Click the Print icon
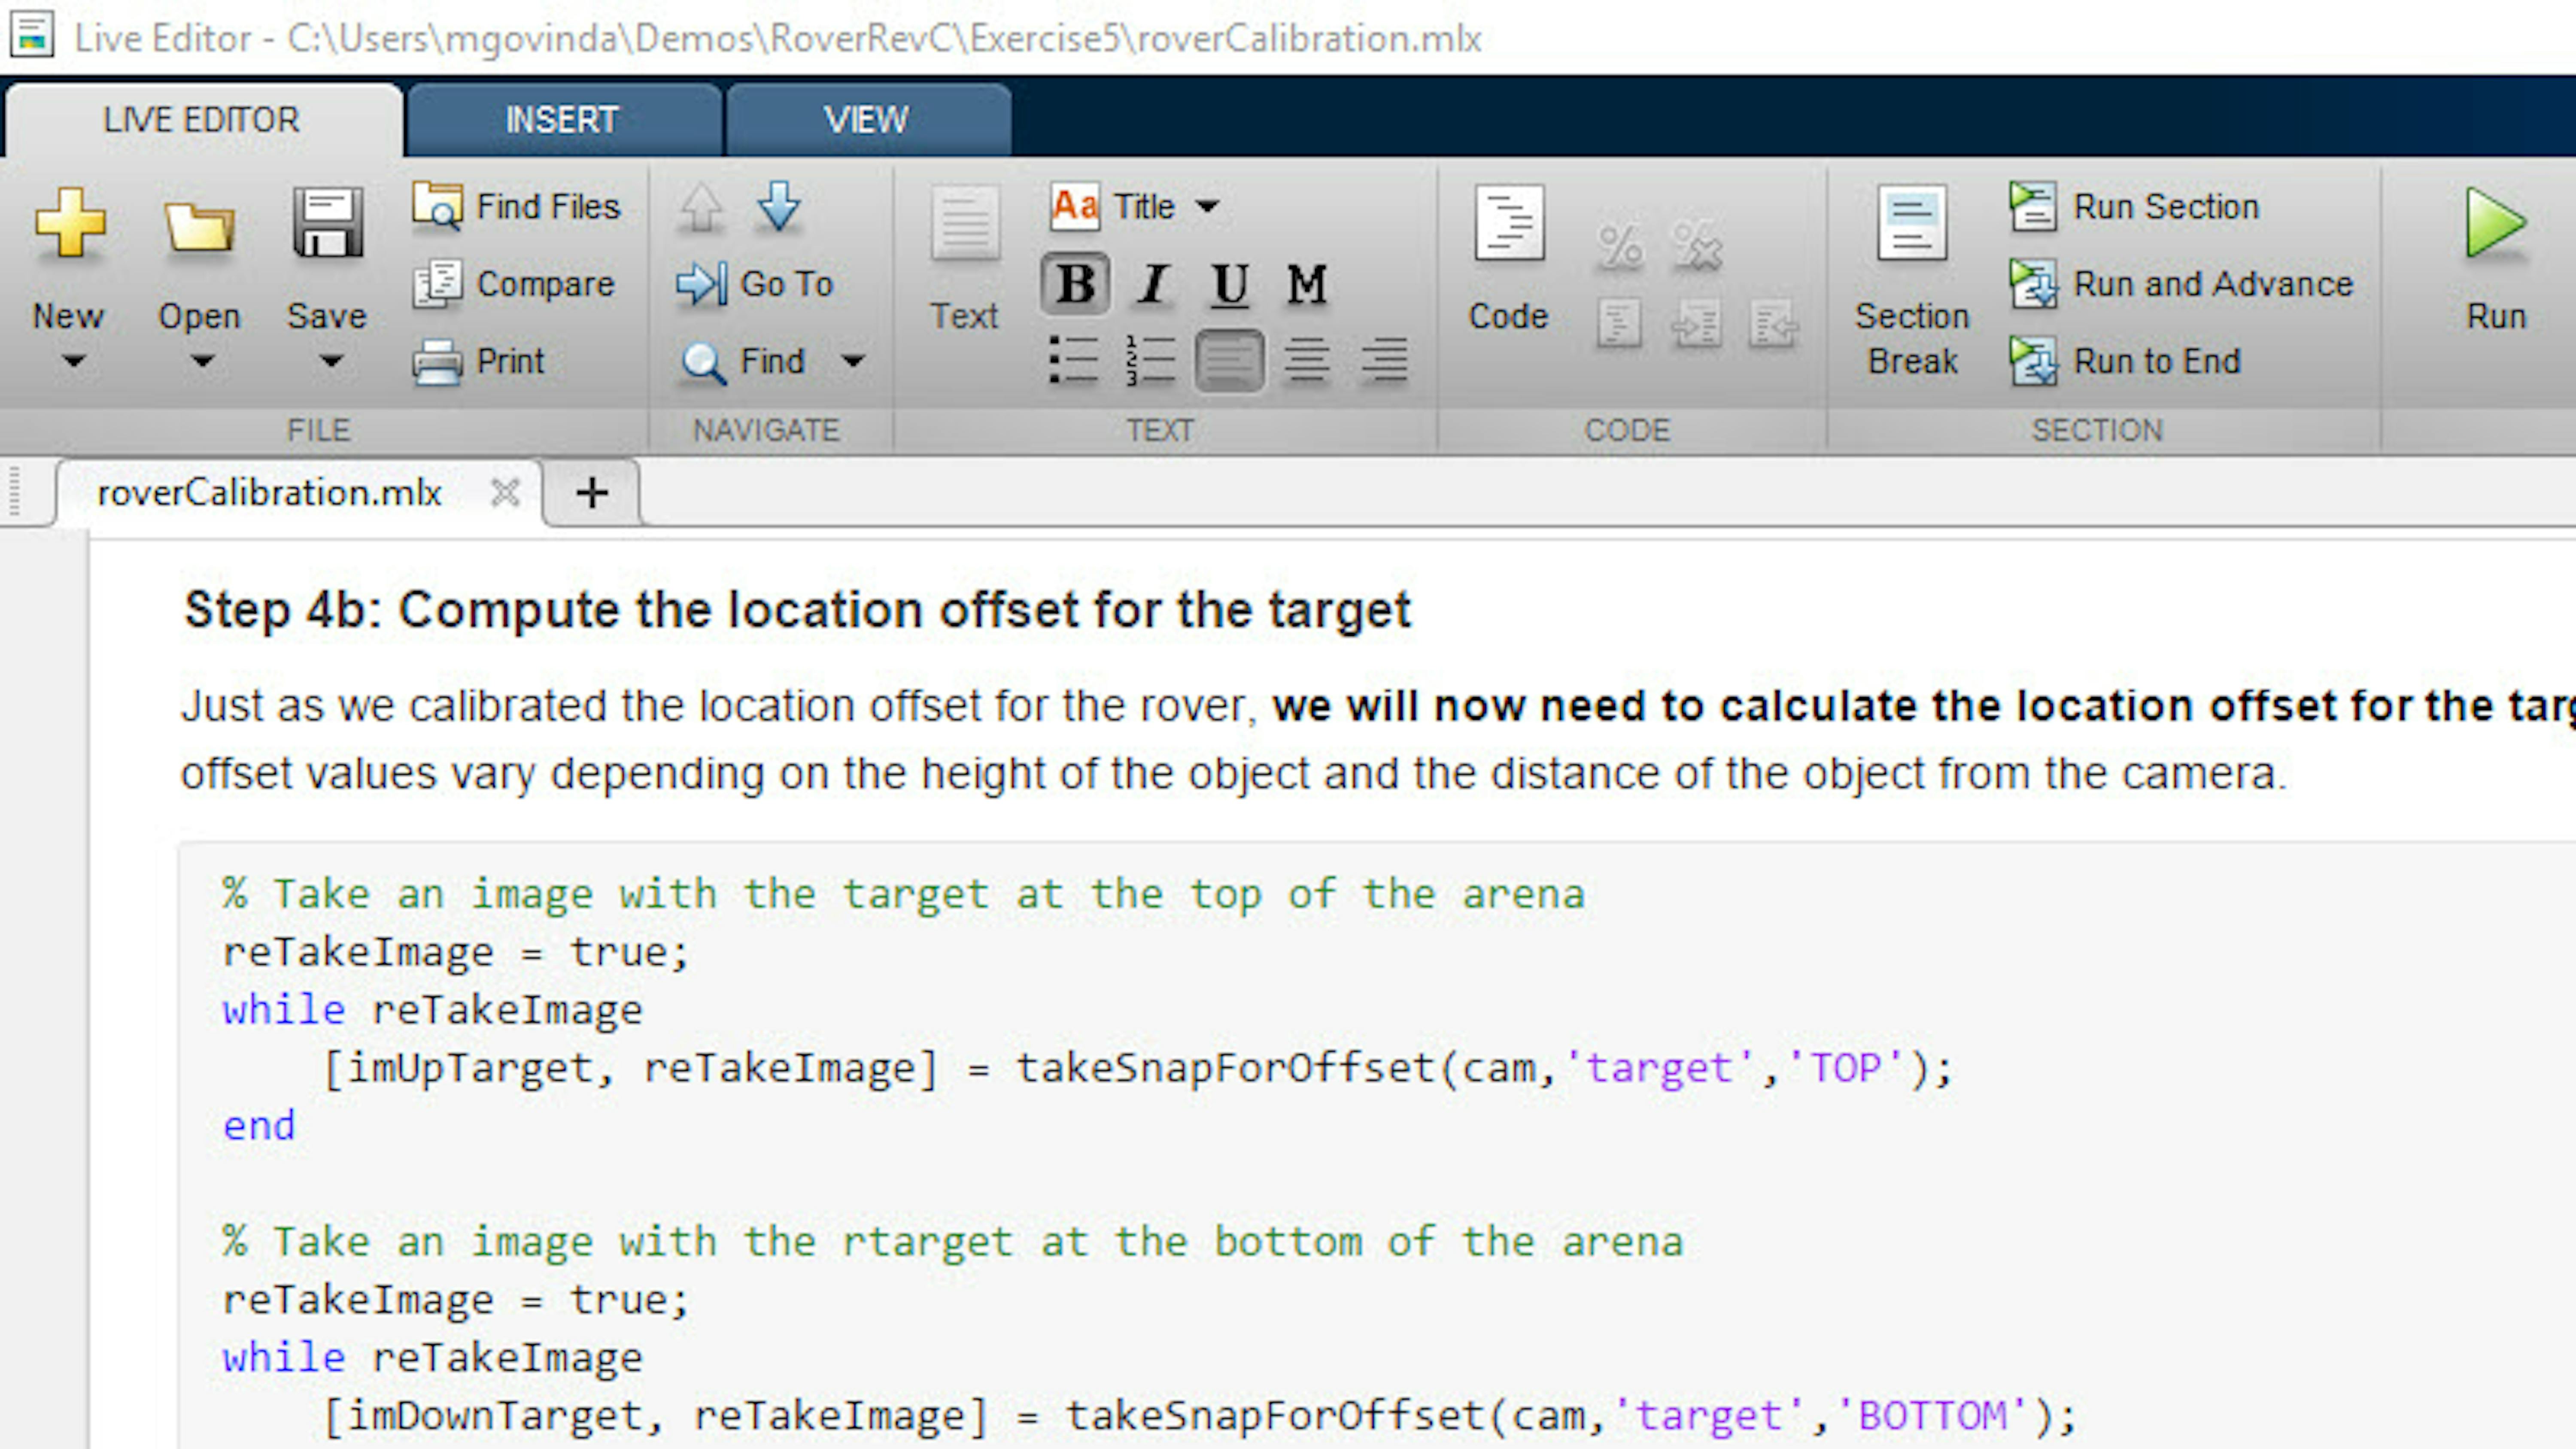 click(438, 362)
